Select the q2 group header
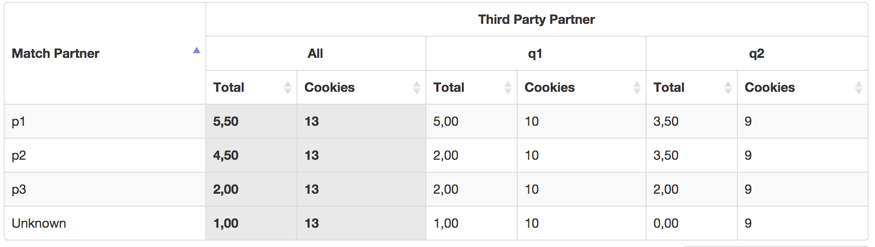This screenshot has height=247, width=875. click(x=757, y=53)
